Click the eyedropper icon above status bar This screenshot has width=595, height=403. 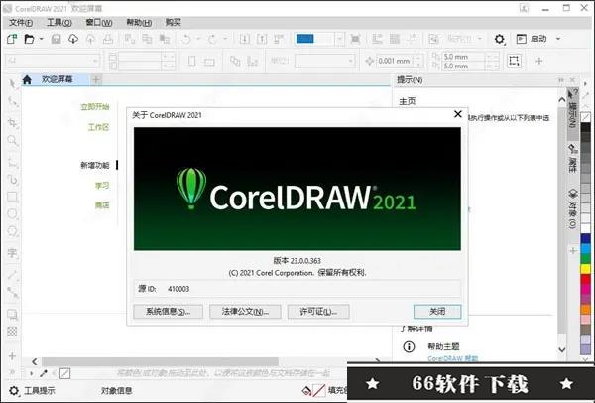point(44,373)
